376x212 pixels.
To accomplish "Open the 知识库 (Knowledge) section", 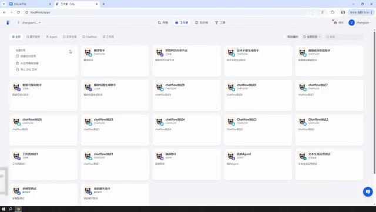I will pyautogui.click(x=202, y=22).
